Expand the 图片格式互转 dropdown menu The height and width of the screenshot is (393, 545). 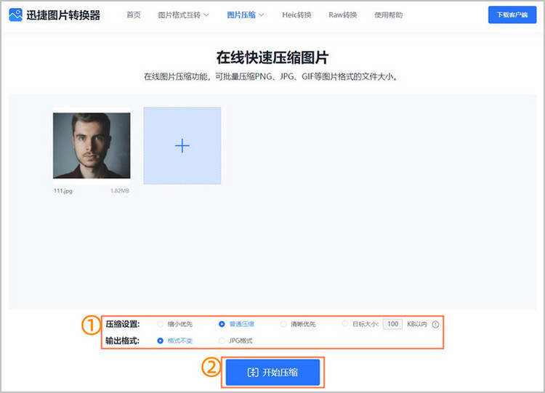184,15
